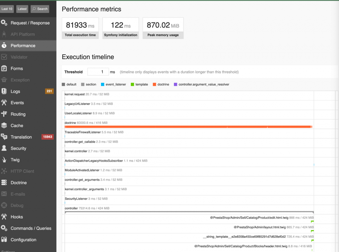This screenshot has height=252, width=339.
Task: Open Twig via its panel icon
Action: tap(4, 160)
